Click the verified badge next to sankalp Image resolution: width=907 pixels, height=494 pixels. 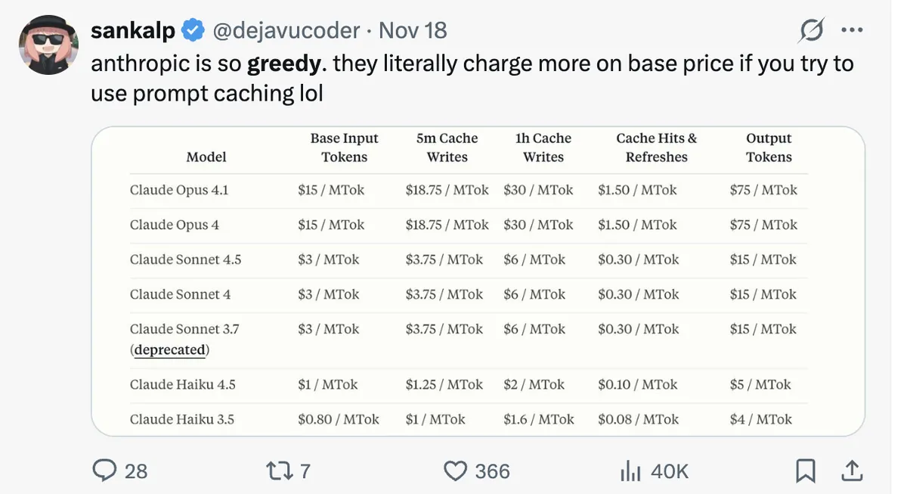pyautogui.click(x=193, y=29)
